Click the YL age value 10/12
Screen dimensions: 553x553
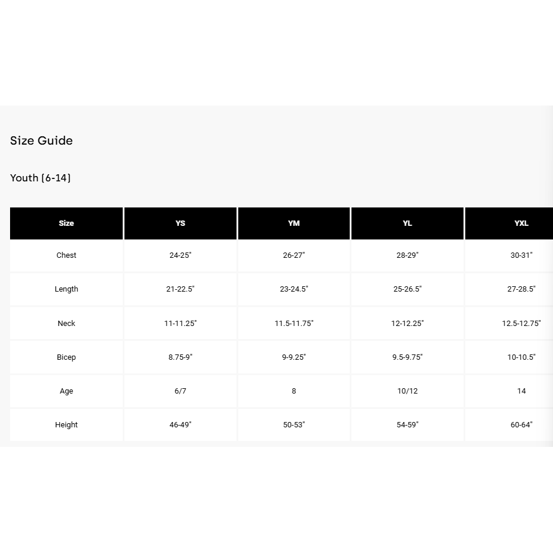(407, 391)
